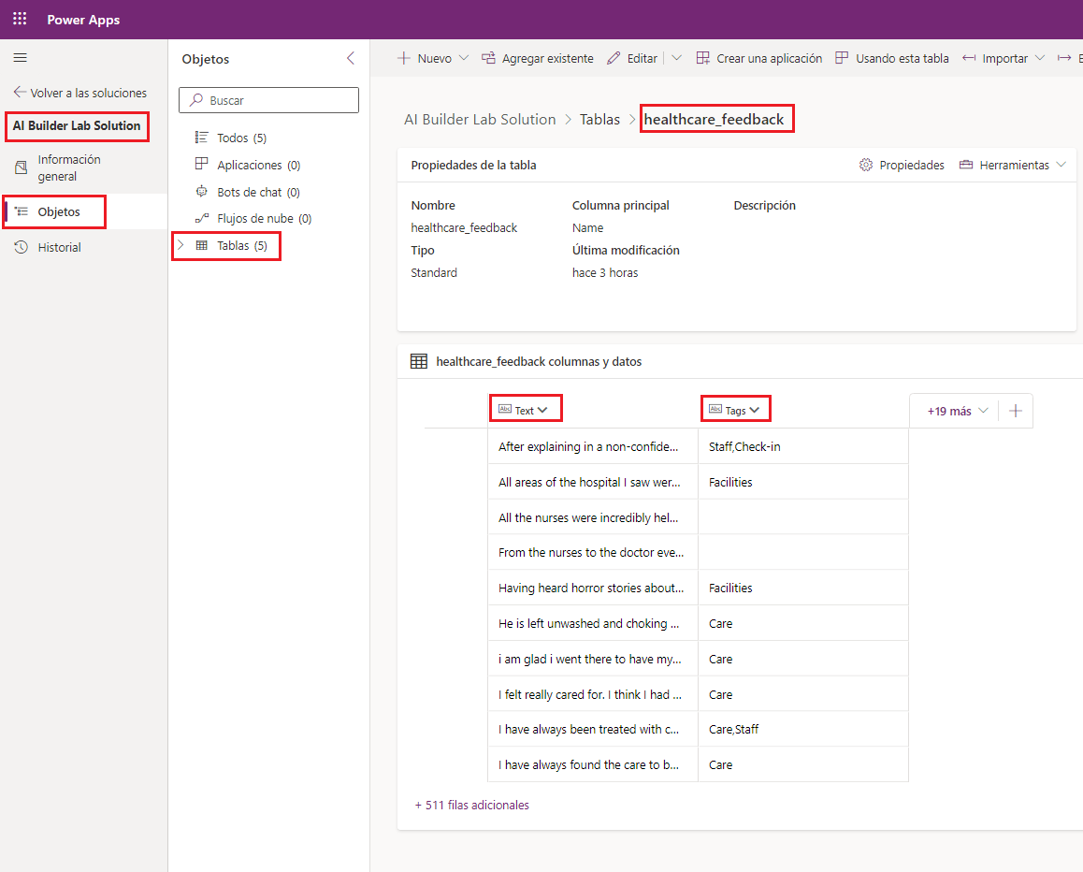The height and width of the screenshot is (872, 1083).
Task: Open table Propiedades with gear icon
Action: [902, 166]
